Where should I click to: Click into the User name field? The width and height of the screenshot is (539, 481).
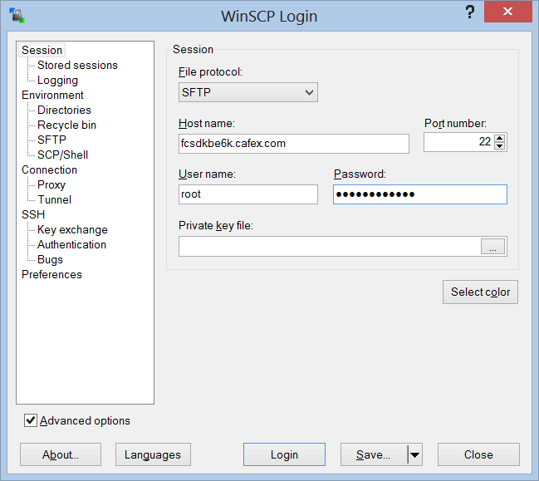(x=248, y=194)
